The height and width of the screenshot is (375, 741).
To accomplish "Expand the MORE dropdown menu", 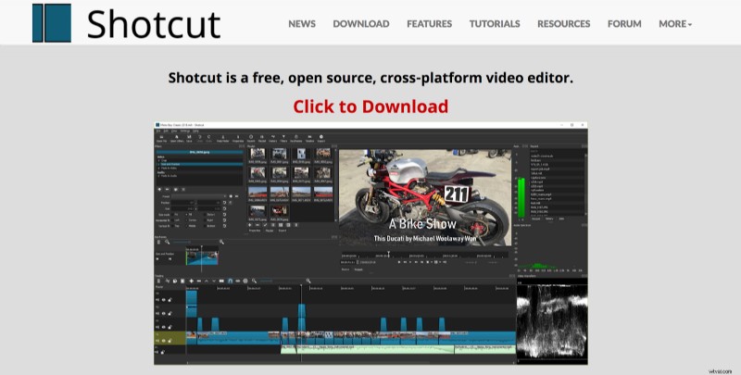I will [x=675, y=24].
